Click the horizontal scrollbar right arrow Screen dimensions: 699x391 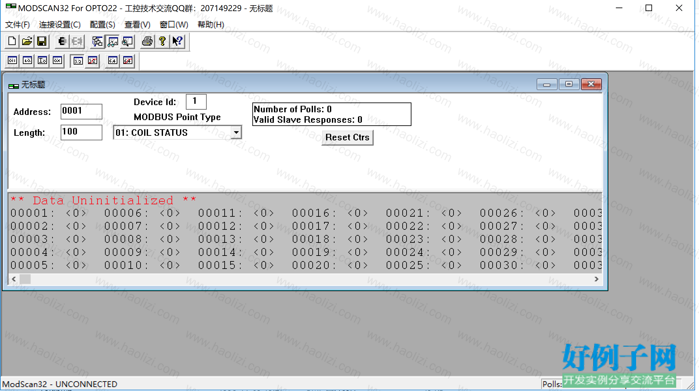pyautogui.click(x=596, y=279)
